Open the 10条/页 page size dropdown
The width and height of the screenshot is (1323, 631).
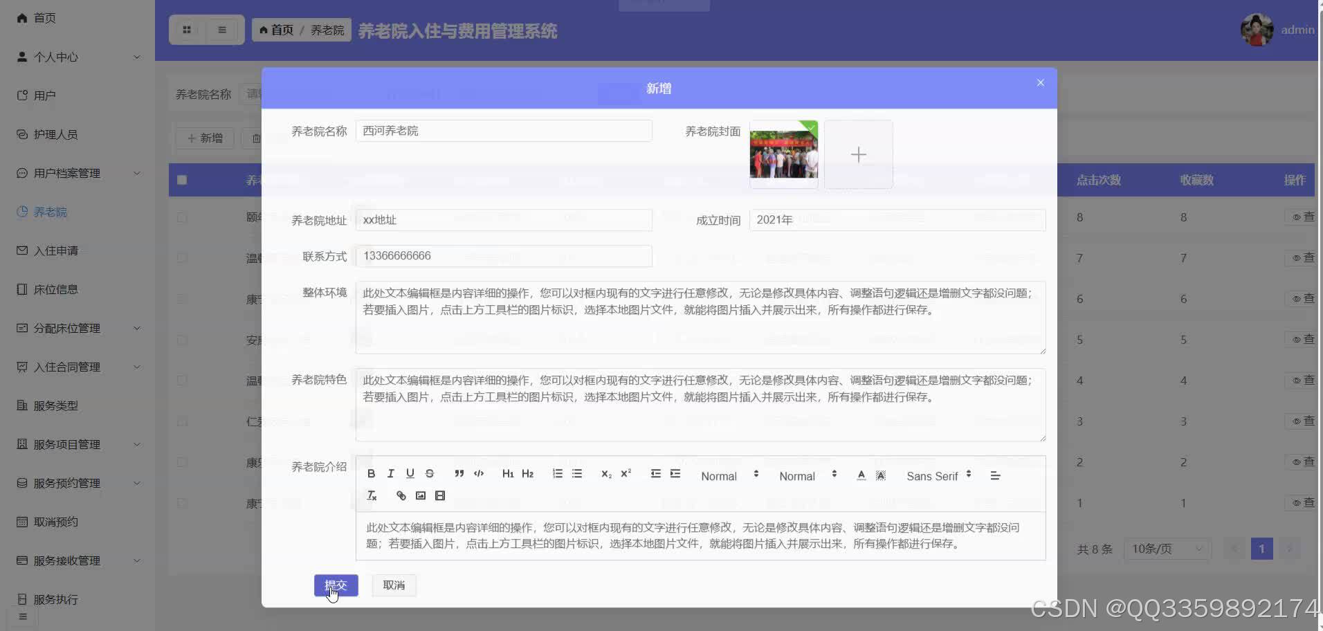click(x=1167, y=549)
